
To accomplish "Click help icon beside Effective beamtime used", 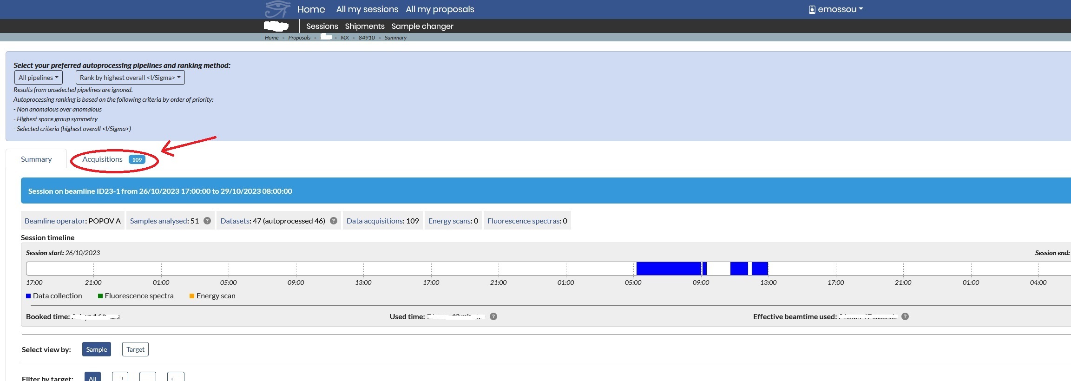I will point(905,316).
